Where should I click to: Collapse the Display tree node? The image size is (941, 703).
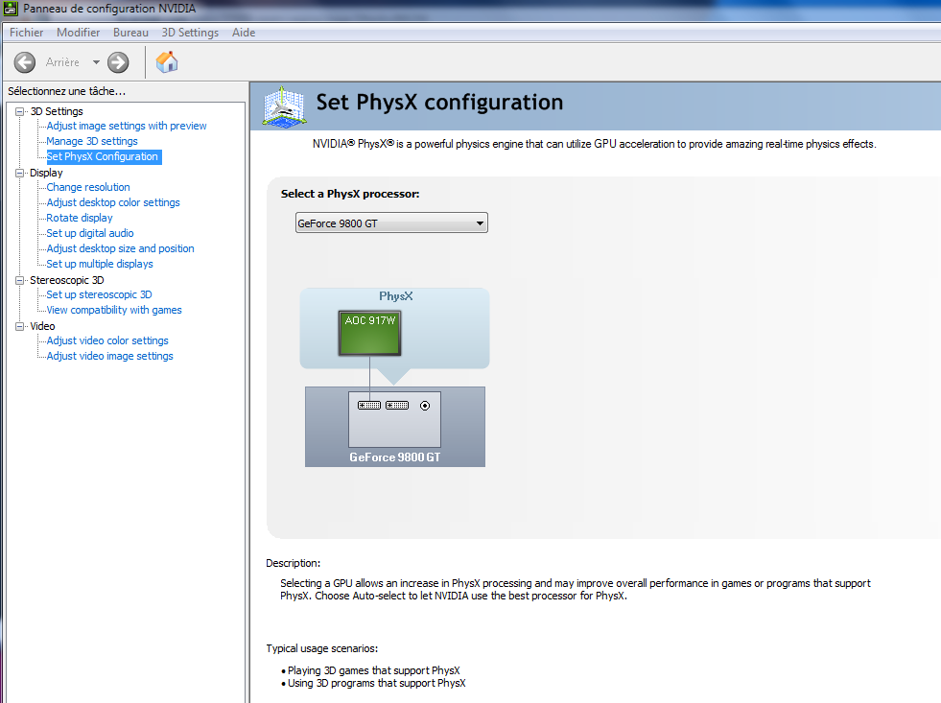tap(20, 173)
